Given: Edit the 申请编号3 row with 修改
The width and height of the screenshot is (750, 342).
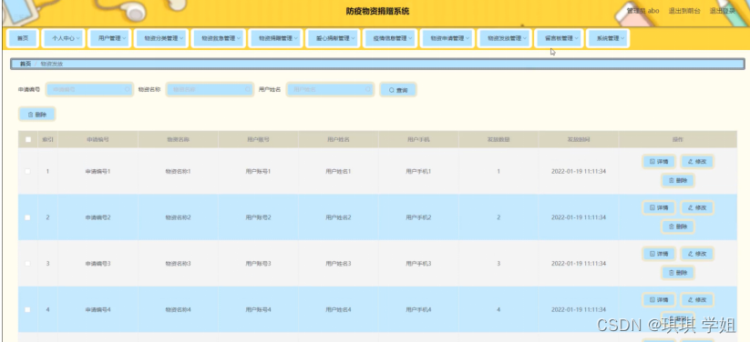Looking at the screenshot, I should (697, 254).
